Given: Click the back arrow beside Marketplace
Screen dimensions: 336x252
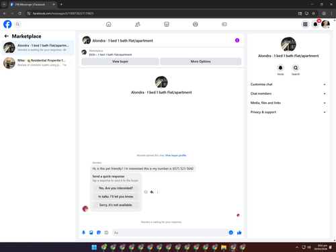Looking at the screenshot, I should [7, 36].
